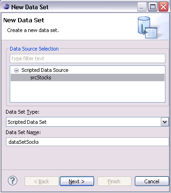Click into the type filter text field
This screenshot has width=171, height=193.
(x=88, y=58)
